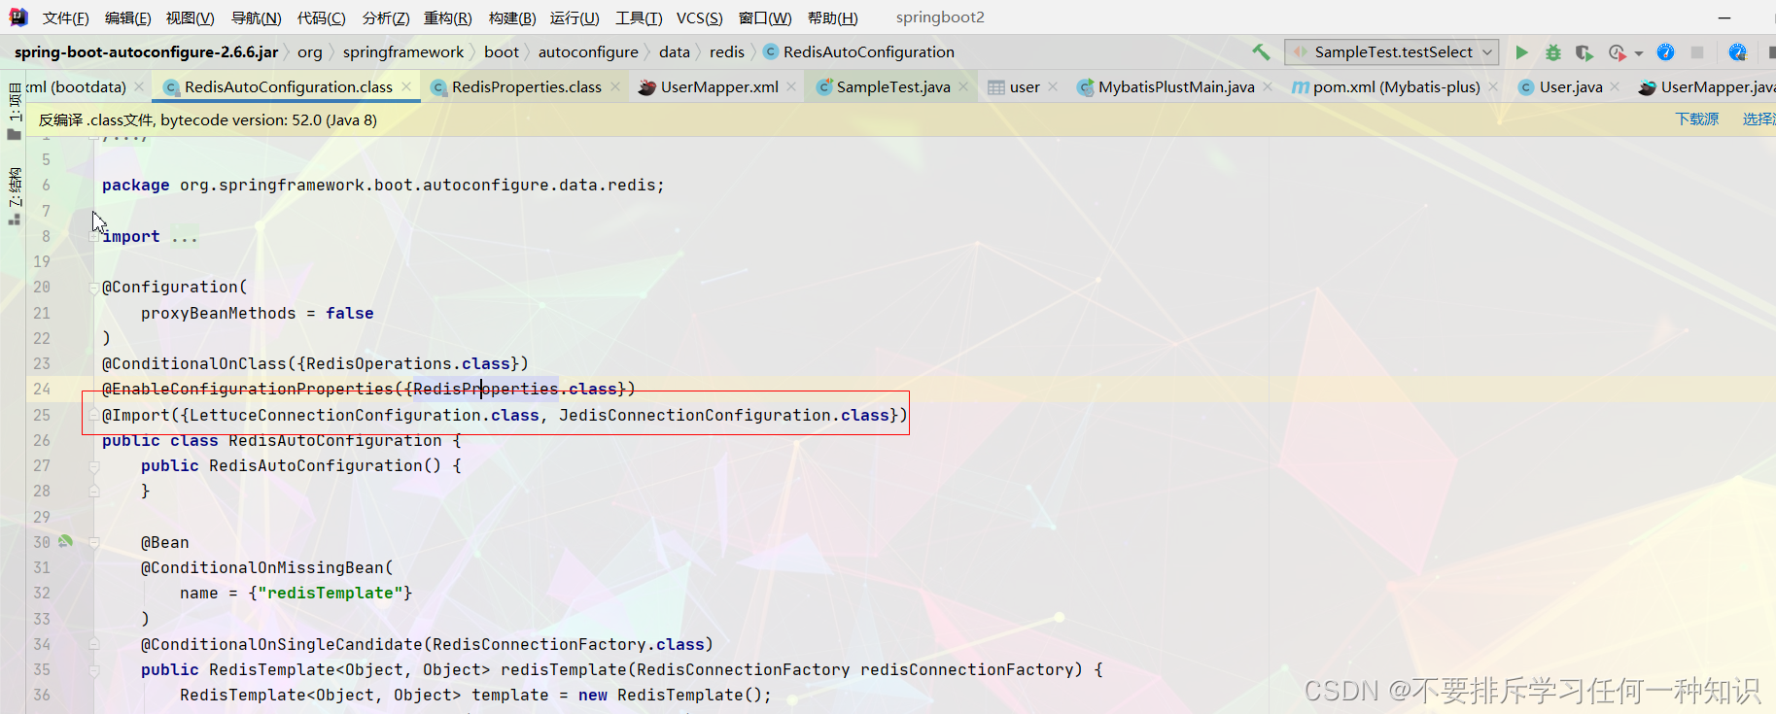
Task: Open the 构建(B) menu
Action: click(511, 17)
